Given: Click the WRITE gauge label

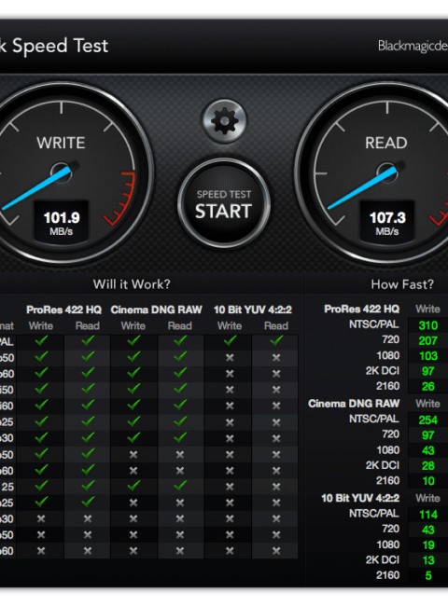Looking at the screenshot, I should 61,143.
